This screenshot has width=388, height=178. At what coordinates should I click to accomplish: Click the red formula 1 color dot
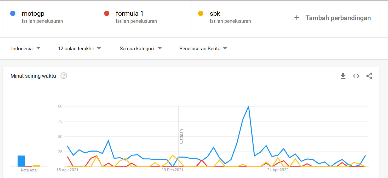click(x=107, y=13)
